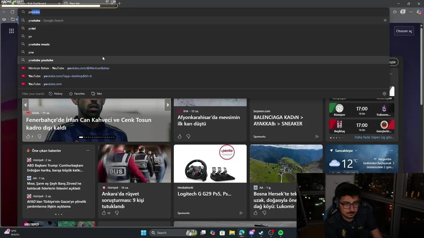Remove the 'youtube - Google Search' suggestion
The height and width of the screenshot is (238, 424).
click(x=385, y=20)
